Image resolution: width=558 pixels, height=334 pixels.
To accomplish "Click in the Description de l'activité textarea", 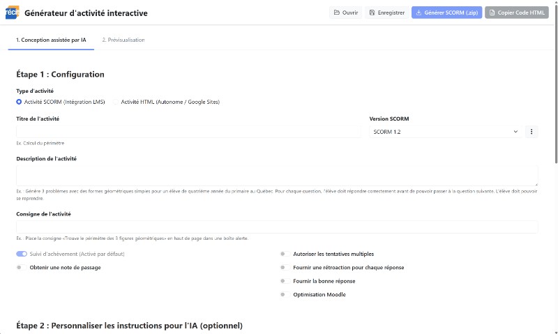I will tap(277, 175).
